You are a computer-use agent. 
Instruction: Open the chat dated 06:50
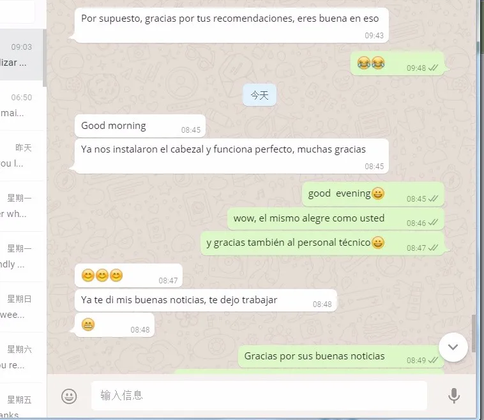tap(22, 105)
